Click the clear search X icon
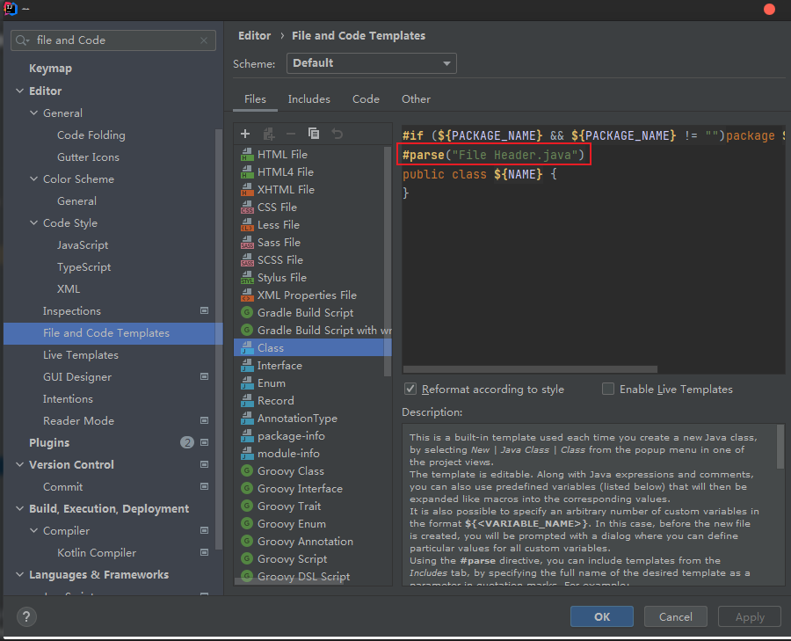The height and width of the screenshot is (641, 791). point(204,40)
